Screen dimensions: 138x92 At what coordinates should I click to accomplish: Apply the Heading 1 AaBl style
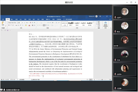pyautogui.click(x=71, y=24)
